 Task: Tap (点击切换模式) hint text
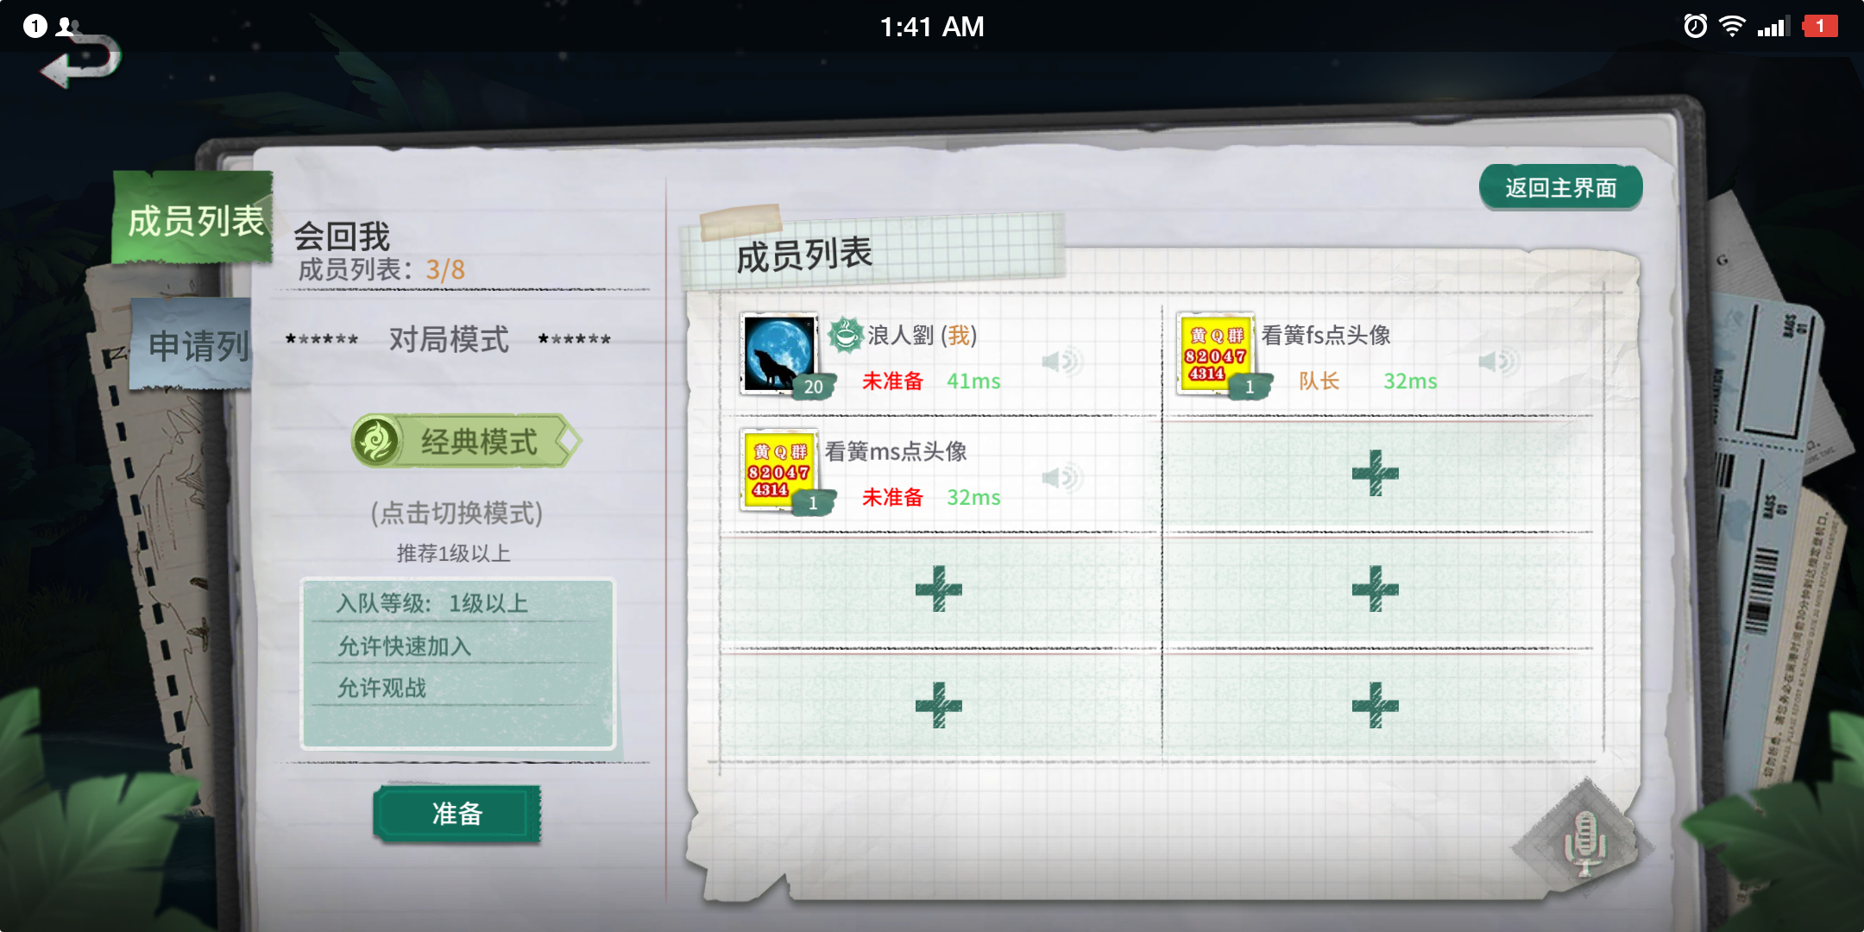pyautogui.click(x=457, y=513)
